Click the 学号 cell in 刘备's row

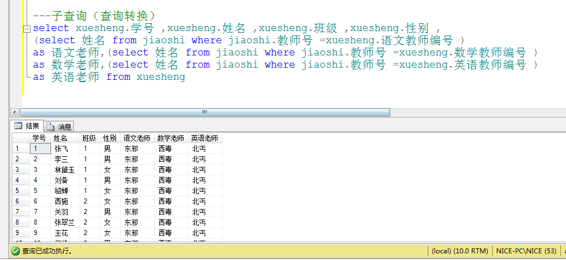pyautogui.click(x=40, y=180)
